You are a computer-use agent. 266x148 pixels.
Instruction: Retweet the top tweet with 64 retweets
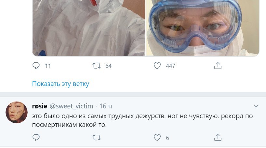97,66
